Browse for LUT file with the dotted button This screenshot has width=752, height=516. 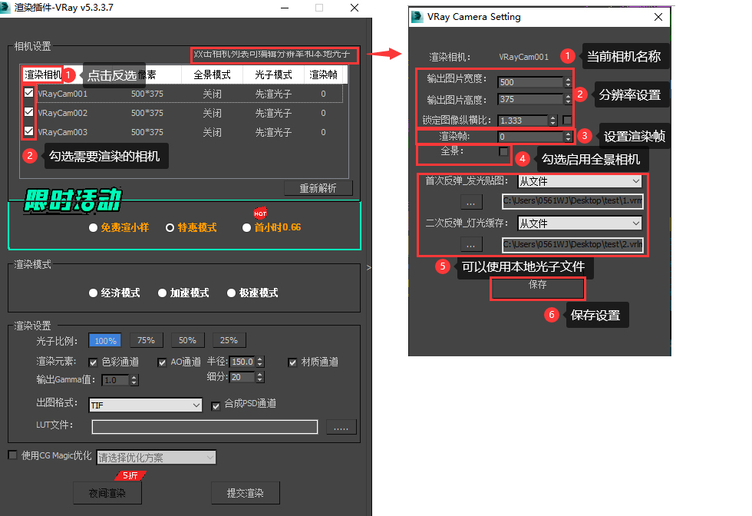click(341, 427)
